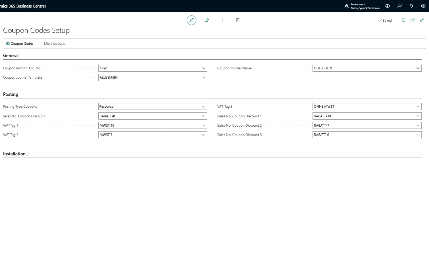Click the Business Central header title
The width and height of the screenshot is (429, 268).
tap(23, 6)
